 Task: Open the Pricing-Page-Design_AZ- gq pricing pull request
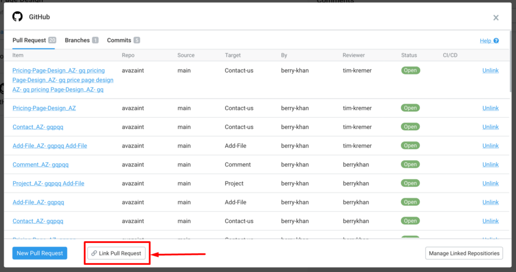coord(62,80)
